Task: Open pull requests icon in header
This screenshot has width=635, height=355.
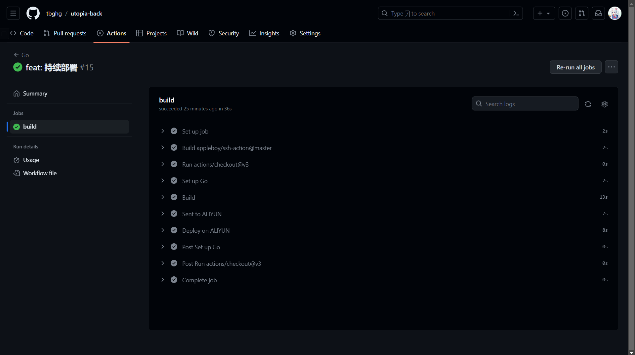Action: tap(581, 14)
